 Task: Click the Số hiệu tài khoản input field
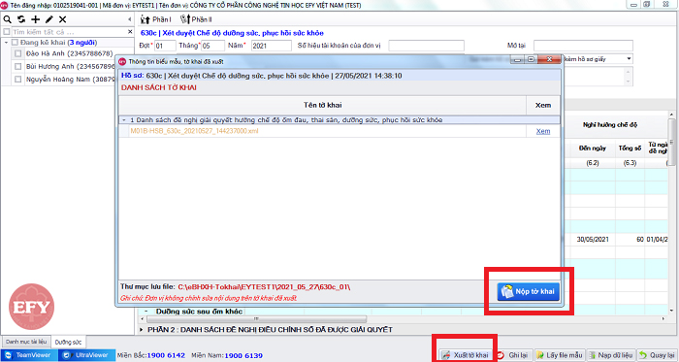coord(426,46)
